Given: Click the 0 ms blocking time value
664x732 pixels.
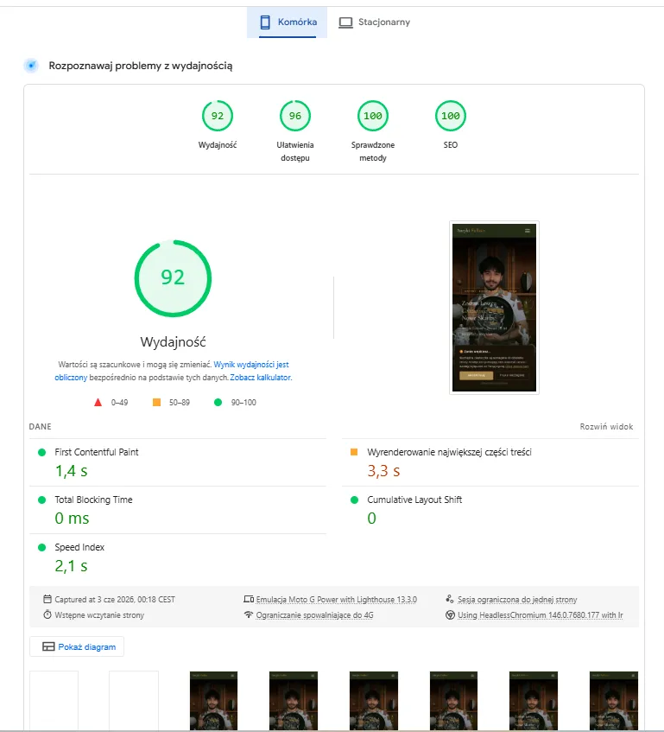Looking at the screenshot, I should coord(72,519).
